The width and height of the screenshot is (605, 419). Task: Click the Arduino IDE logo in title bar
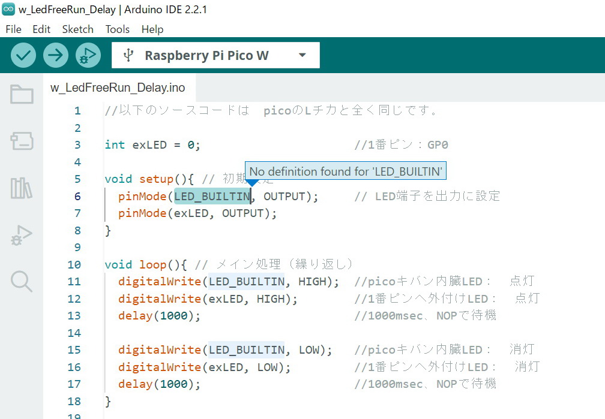pyautogui.click(x=8, y=9)
